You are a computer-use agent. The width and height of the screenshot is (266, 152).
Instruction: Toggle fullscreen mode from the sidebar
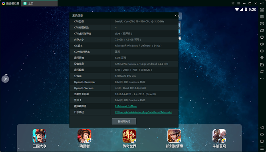tap(262, 10)
